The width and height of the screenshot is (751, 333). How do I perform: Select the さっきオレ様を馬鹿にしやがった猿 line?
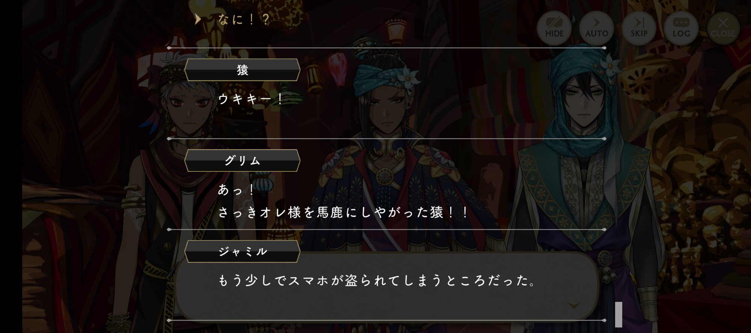pyautogui.click(x=343, y=213)
